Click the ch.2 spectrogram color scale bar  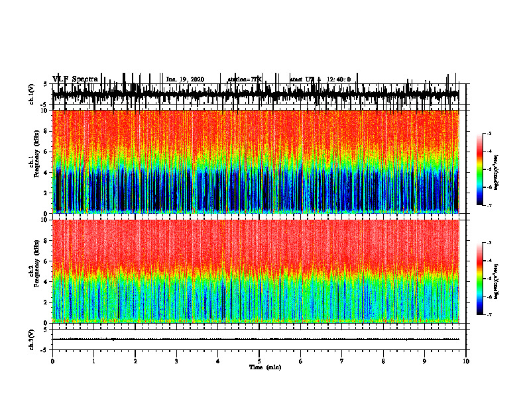(x=480, y=279)
